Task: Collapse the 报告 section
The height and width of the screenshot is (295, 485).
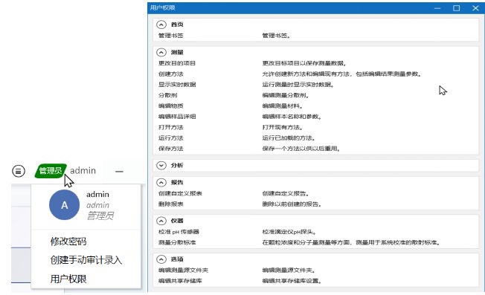Action: coord(161,183)
